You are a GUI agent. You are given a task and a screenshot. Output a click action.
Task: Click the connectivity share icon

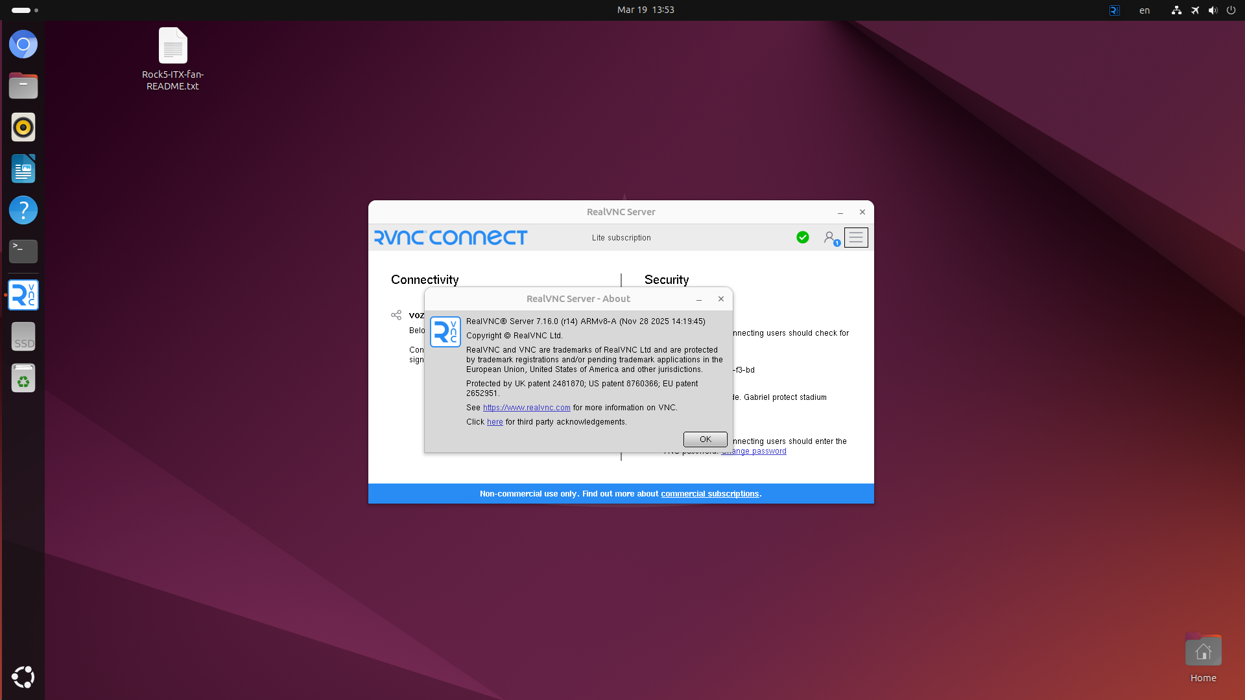tap(396, 315)
